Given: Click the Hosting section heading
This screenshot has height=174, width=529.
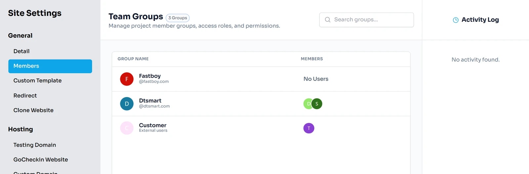Looking at the screenshot, I should 20,129.
